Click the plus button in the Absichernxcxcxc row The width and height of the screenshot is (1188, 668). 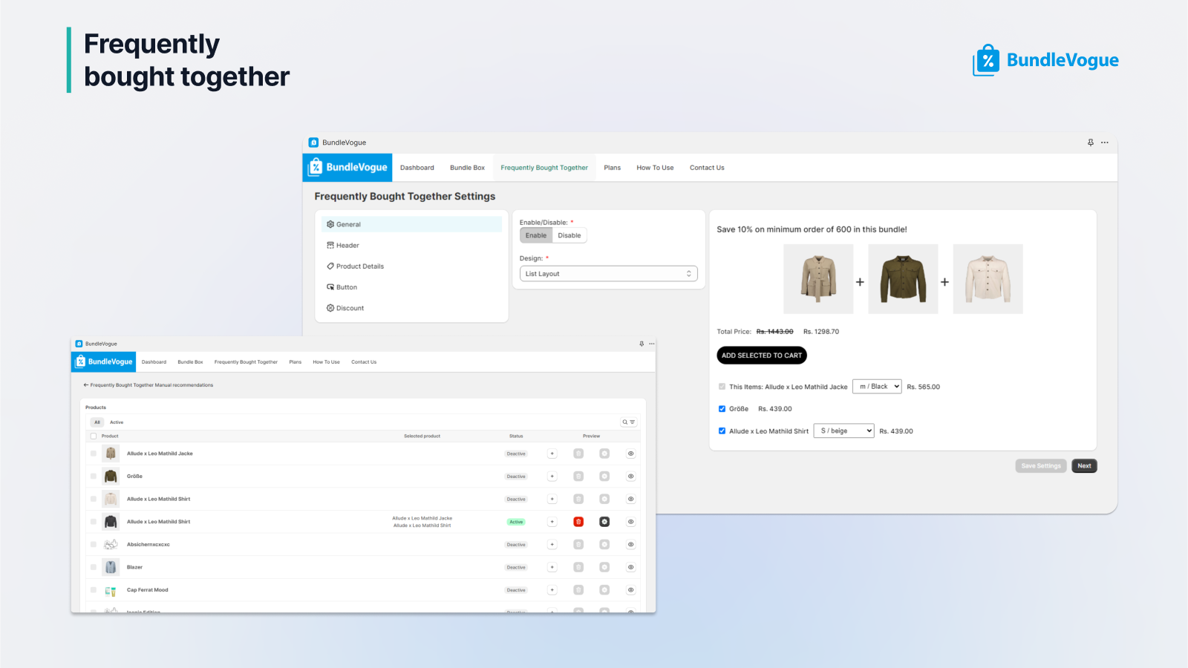552,545
